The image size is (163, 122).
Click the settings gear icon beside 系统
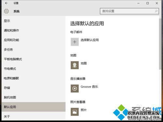tap(7, 11)
